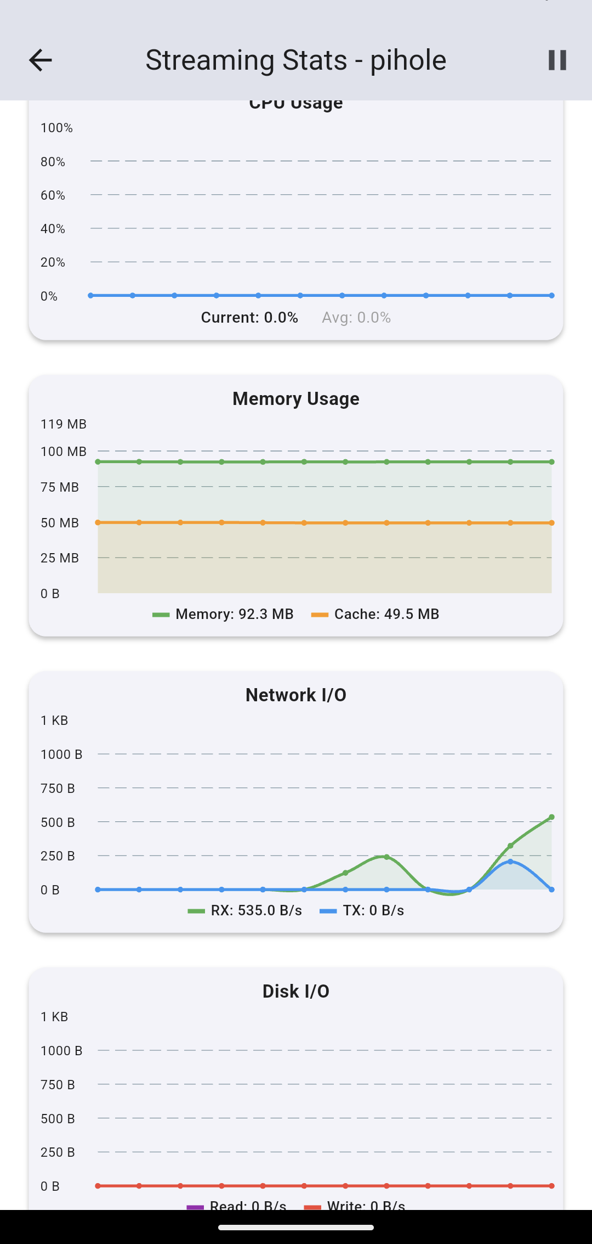Viewport: 592px width, 1244px height.
Task: Select the Streaming Stats title bar
Action: (x=296, y=59)
